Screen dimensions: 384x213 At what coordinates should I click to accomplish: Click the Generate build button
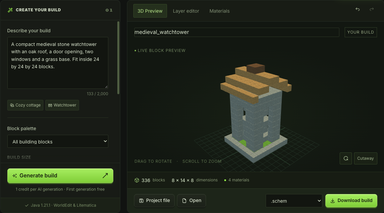coord(60,176)
